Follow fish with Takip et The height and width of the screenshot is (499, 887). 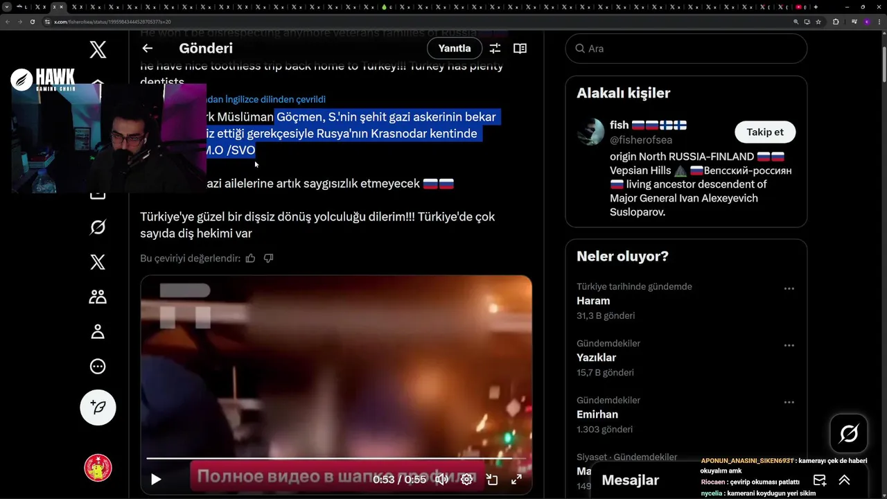(765, 132)
